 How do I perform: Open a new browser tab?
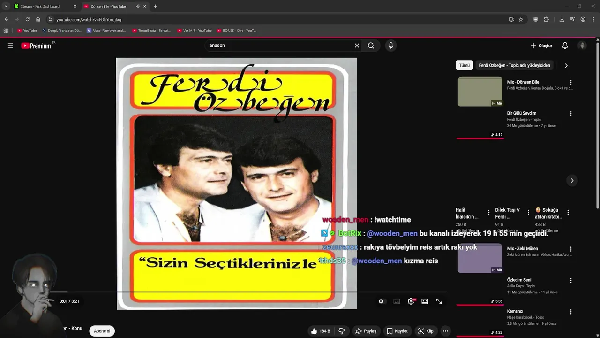pyautogui.click(x=155, y=6)
